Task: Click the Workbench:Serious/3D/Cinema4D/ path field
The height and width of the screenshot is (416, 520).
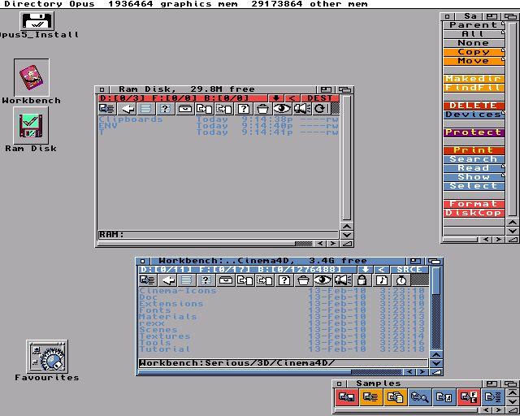Action: pyautogui.click(x=284, y=363)
